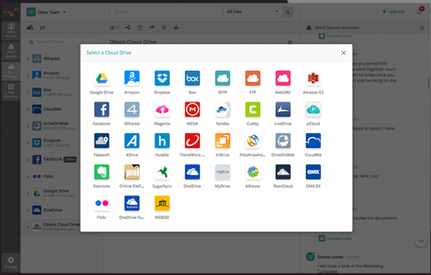The height and width of the screenshot is (275, 431).
Task: Pick the Dropbox icon in the dialog
Action: pos(162,78)
